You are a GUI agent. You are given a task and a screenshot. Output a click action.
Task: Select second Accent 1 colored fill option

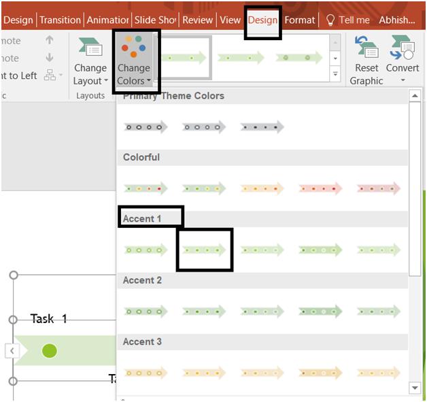pyautogui.click(x=204, y=250)
